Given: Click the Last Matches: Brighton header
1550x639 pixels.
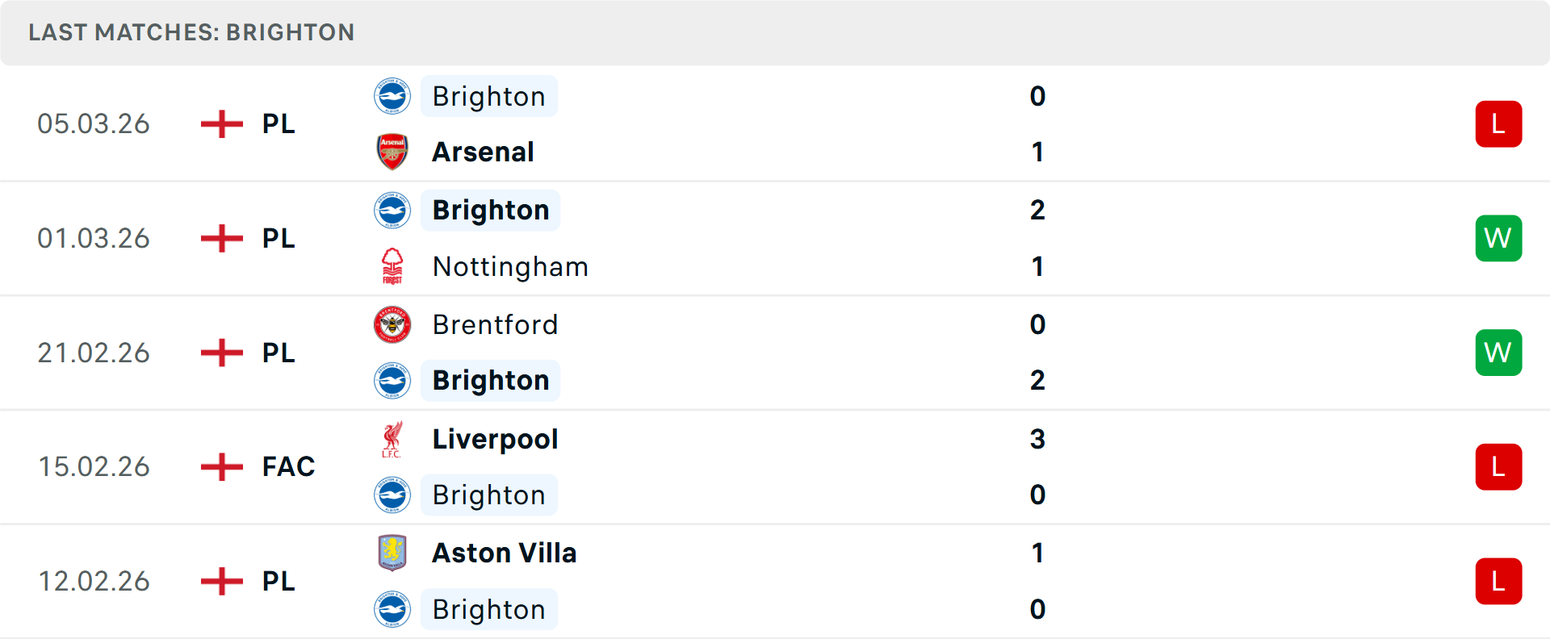Looking at the screenshot, I should point(191,32).
